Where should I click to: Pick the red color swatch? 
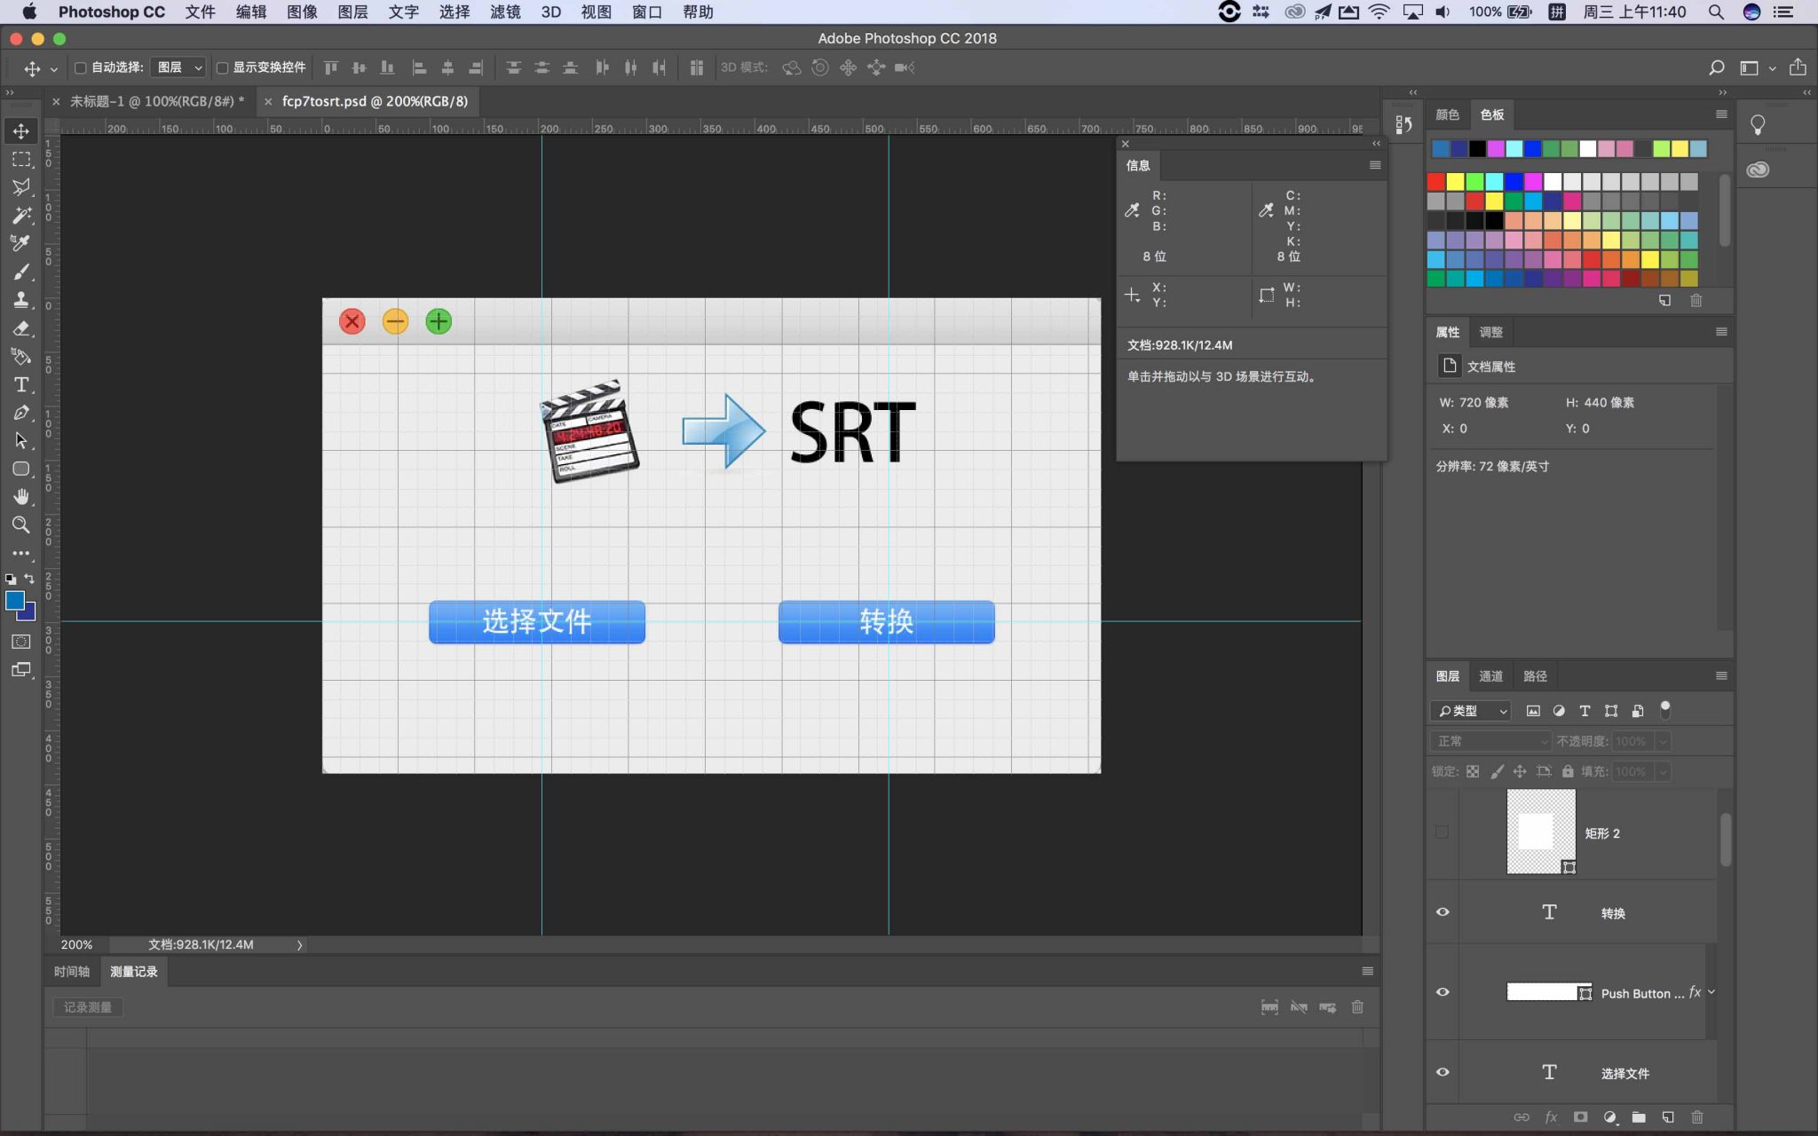click(1436, 182)
